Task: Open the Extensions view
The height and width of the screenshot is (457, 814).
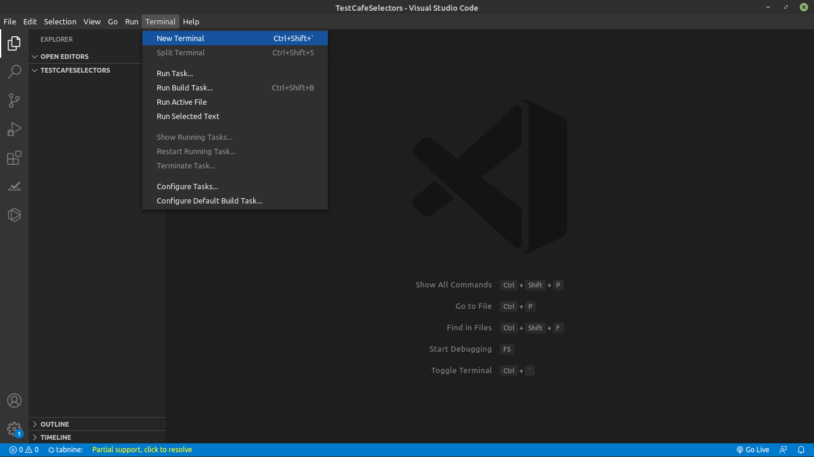Action: click(14, 158)
